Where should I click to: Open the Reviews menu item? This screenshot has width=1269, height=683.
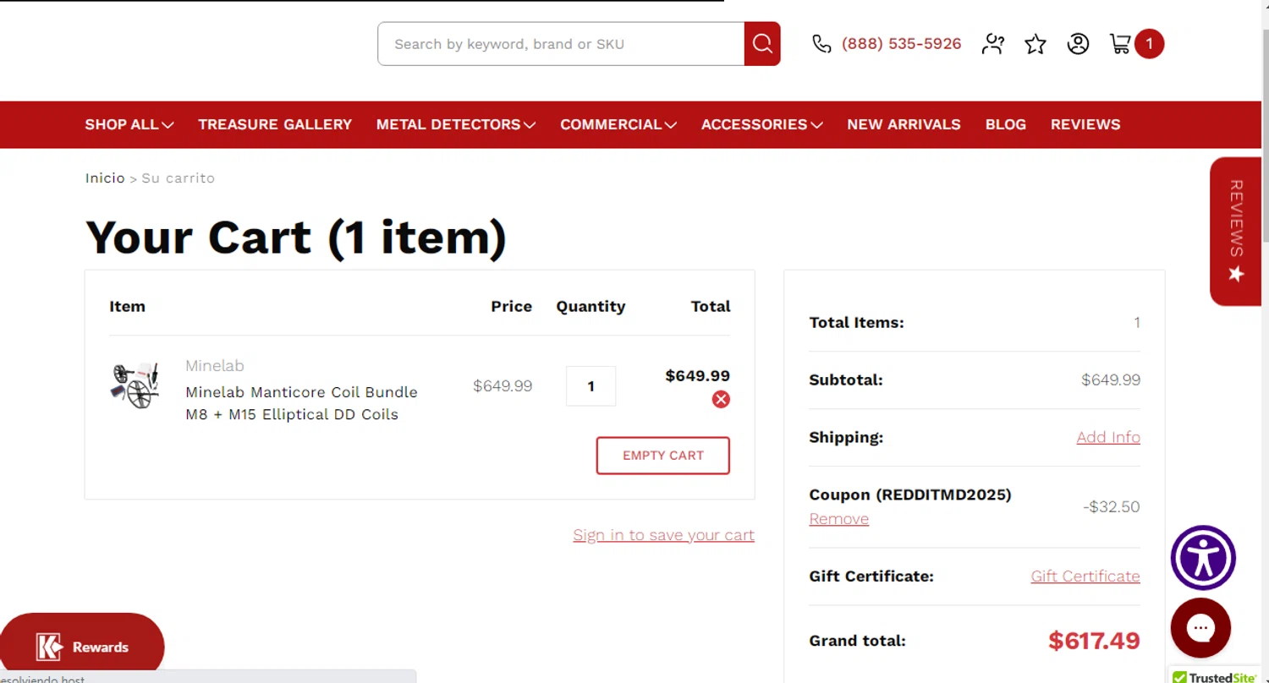[1085, 124]
